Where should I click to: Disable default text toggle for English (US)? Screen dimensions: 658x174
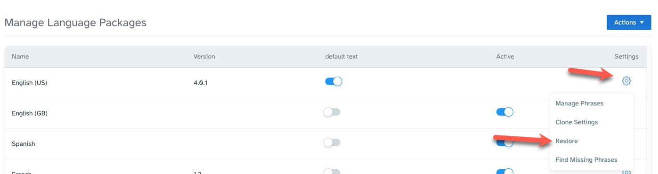click(333, 81)
